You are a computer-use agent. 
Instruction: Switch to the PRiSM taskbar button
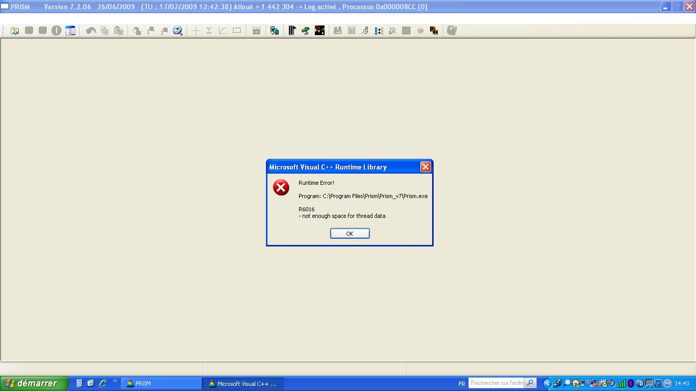tap(161, 383)
